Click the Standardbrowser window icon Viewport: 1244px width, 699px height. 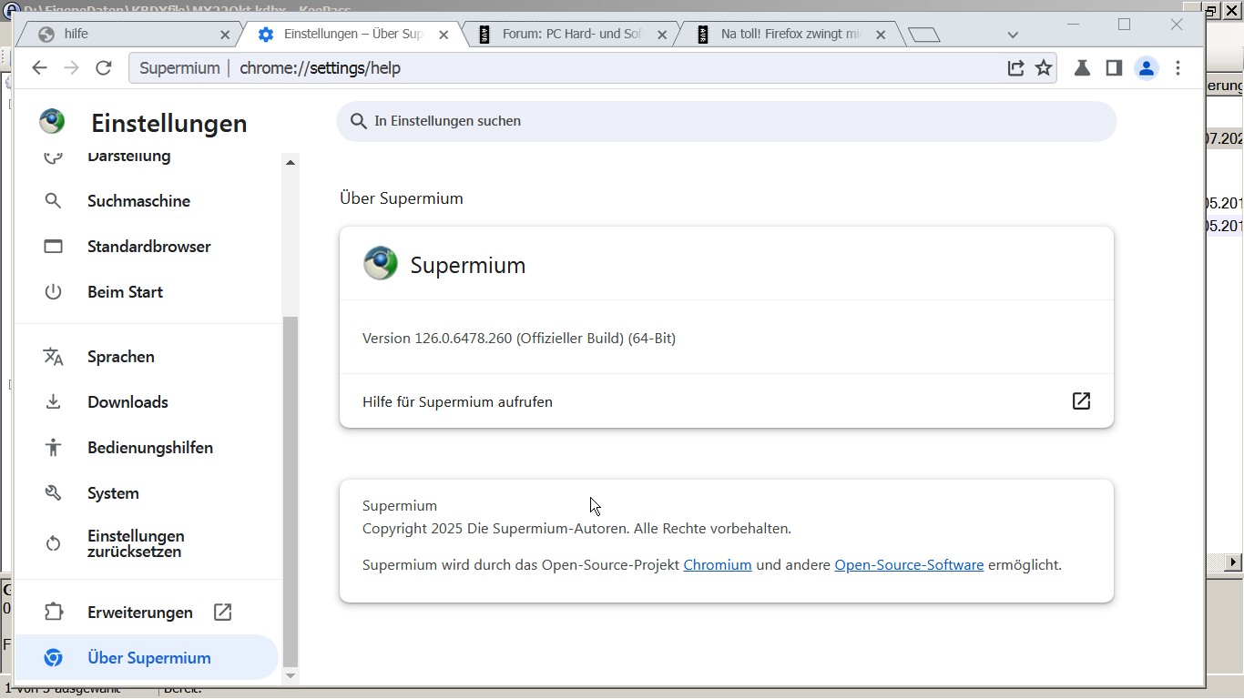pyautogui.click(x=53, y=247)
